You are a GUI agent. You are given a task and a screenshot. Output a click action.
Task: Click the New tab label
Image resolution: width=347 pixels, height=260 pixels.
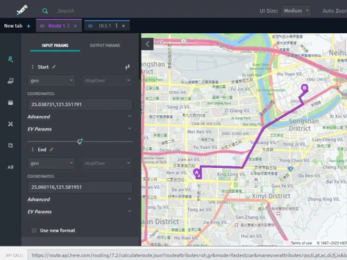coord(13,26)
